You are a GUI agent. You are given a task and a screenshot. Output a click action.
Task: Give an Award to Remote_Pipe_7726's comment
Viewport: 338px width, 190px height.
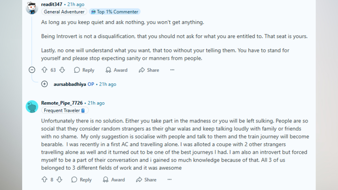click(x=114, y=179)
